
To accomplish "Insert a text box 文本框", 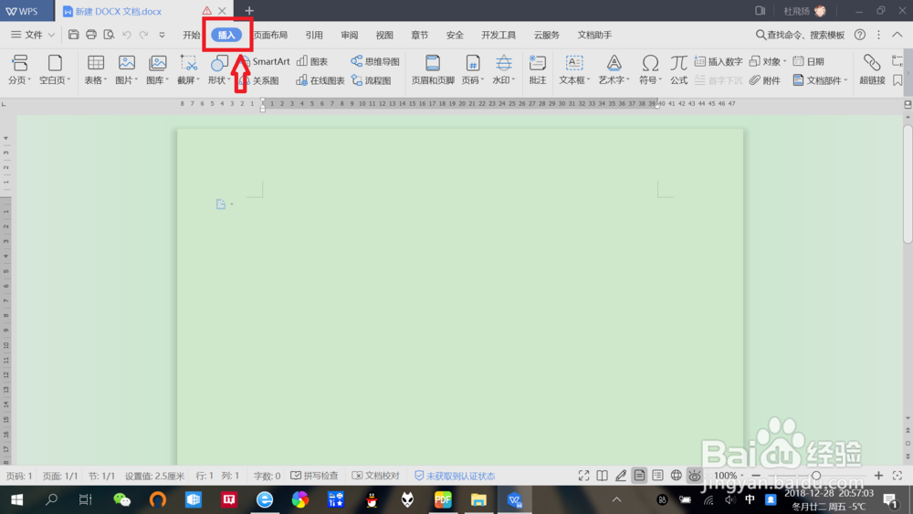I will tap(574, 69).
